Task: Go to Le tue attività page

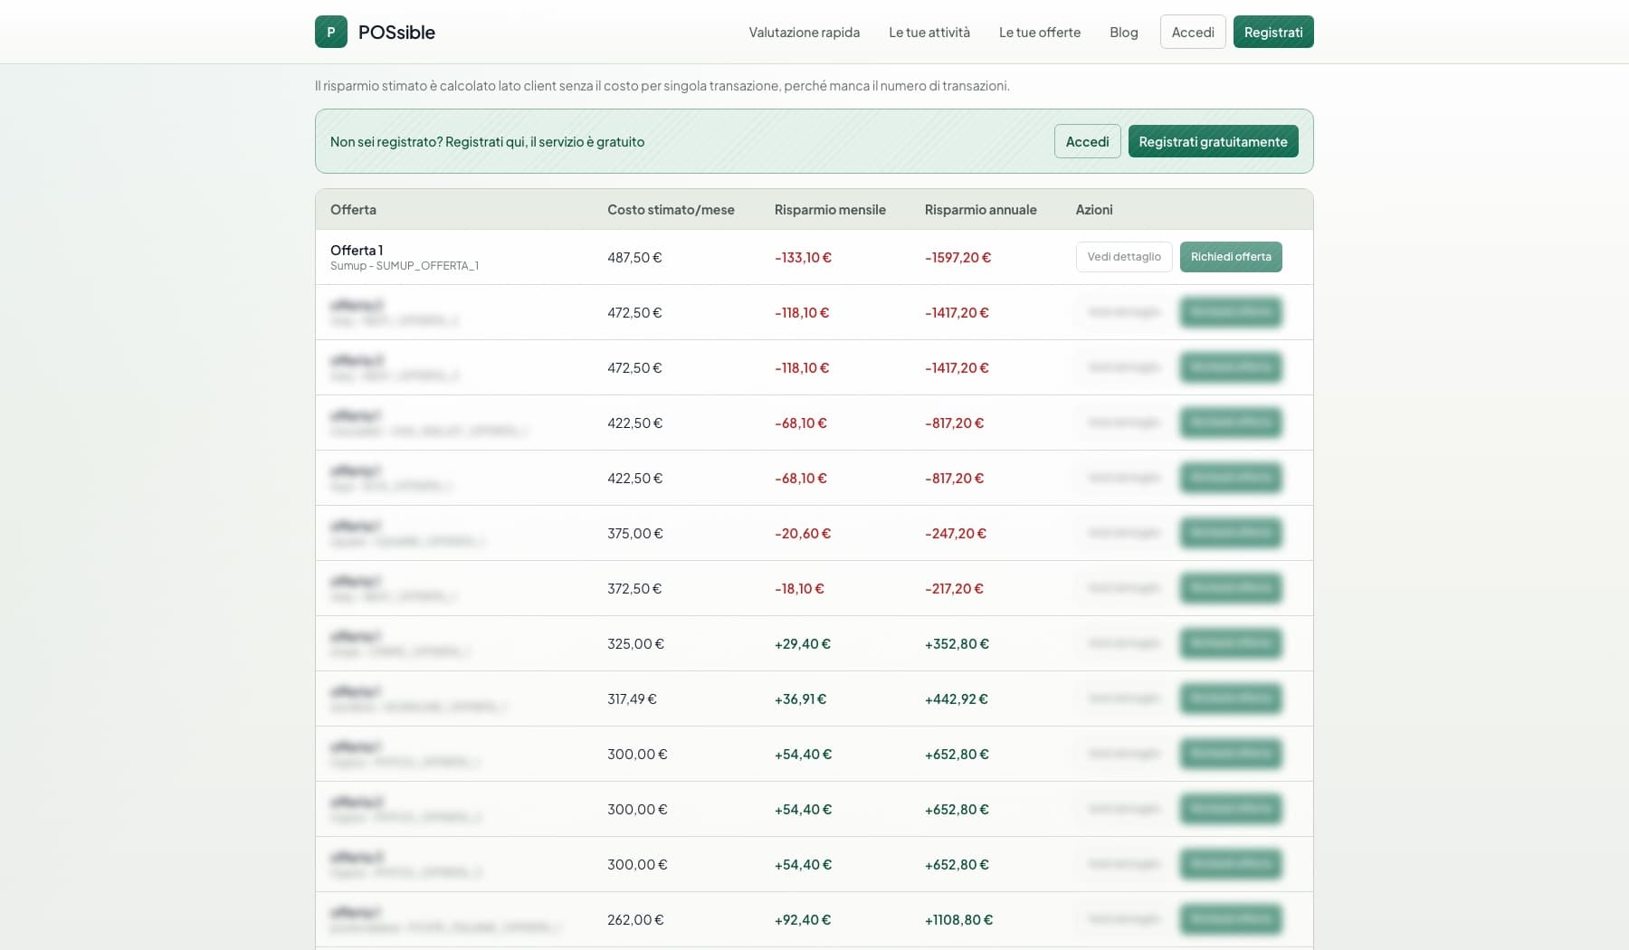Action: pyautogui.click(x=929, y=32)
